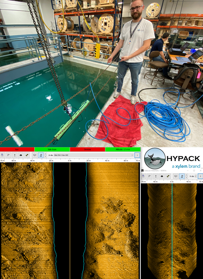Click the dark snapshot icon in the main sidescan toolbar

click(21, 155)
